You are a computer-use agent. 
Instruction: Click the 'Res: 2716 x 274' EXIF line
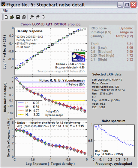pos(102,94)
